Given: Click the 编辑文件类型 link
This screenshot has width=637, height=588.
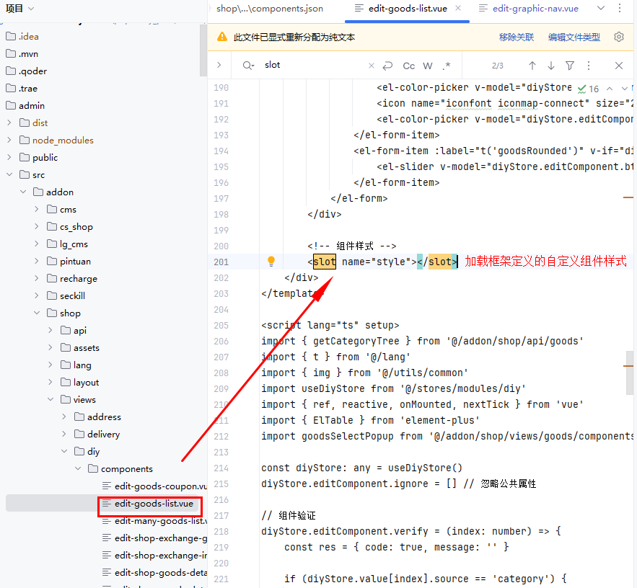Looking at the screenshot, I should (574, 37).
